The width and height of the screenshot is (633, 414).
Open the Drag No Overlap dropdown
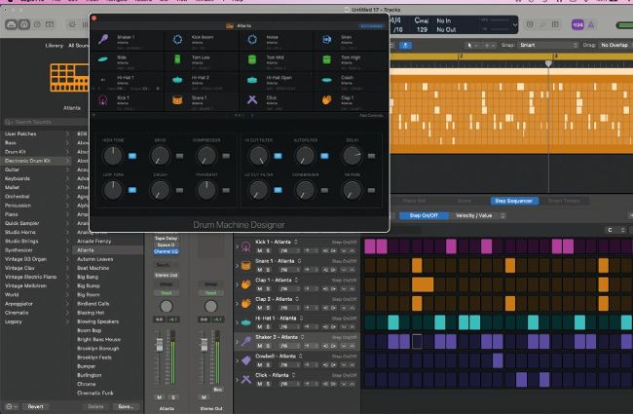point(614,45)
